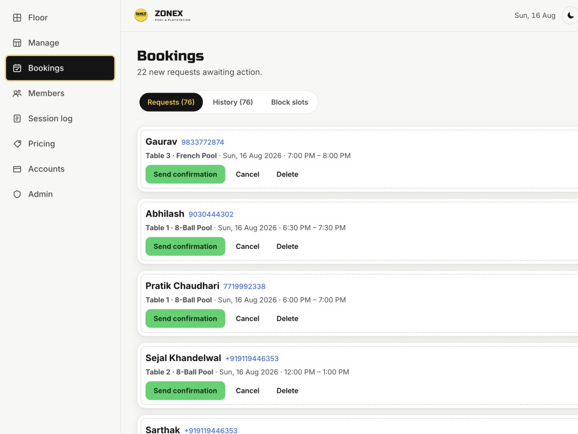Open Sarthak's phone number link
578x434 pixels.
coord(211,431)
